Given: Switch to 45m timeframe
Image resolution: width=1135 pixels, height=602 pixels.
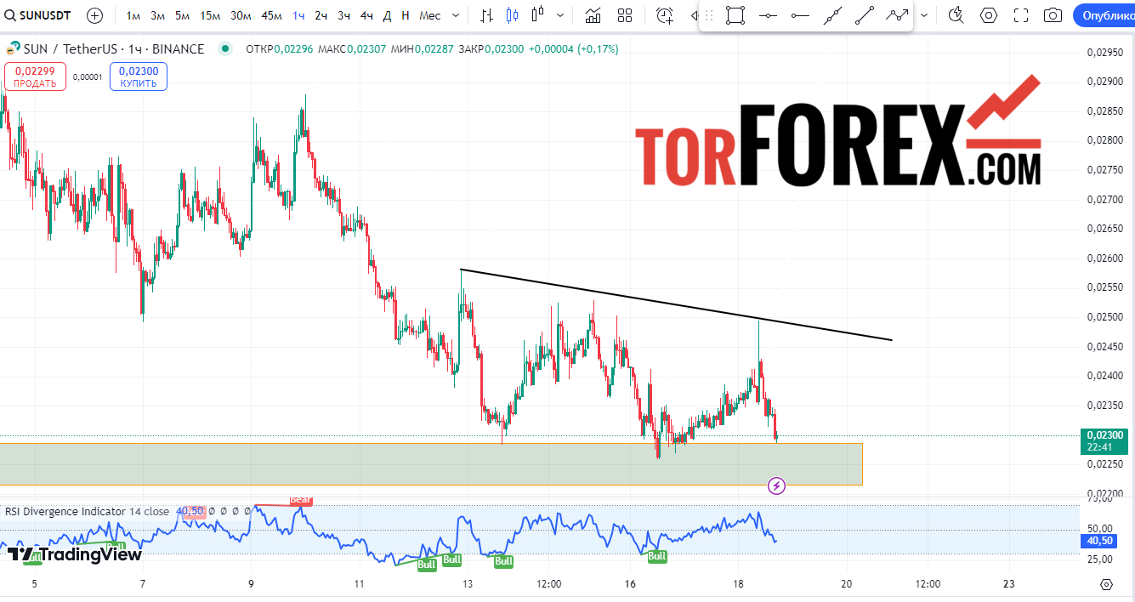Looking at the screenshot, I should coord(272,15).
